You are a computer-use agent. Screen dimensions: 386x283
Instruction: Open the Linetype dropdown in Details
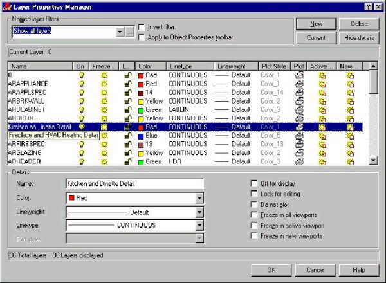(199, 225)
